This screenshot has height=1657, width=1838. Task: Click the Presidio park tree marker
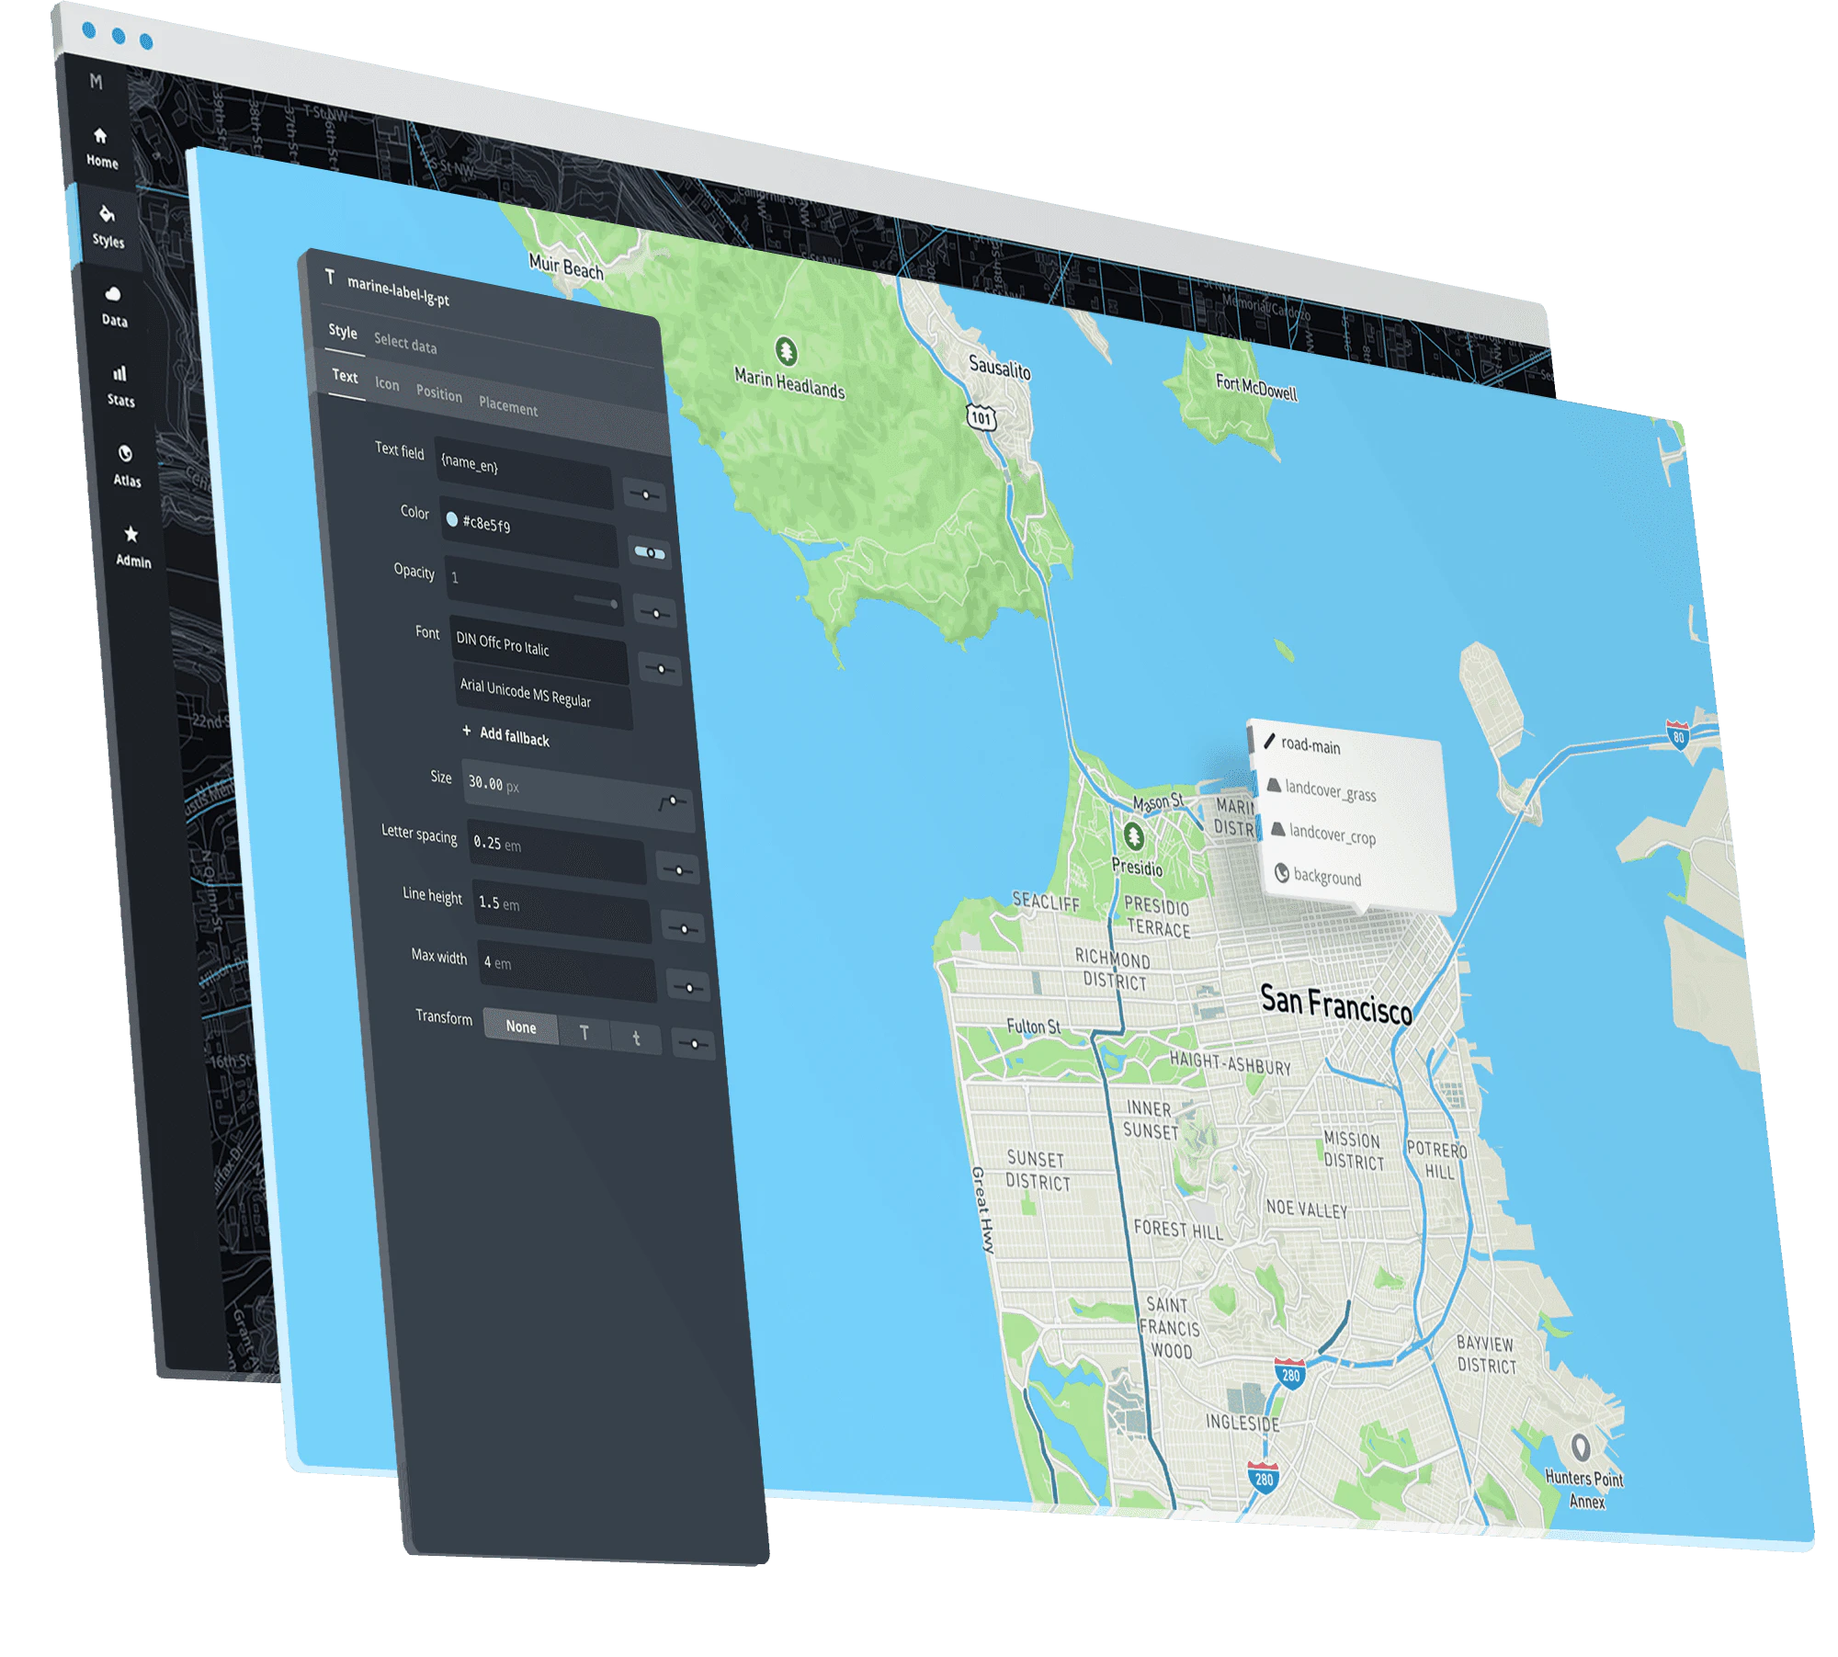(1134, 836)
